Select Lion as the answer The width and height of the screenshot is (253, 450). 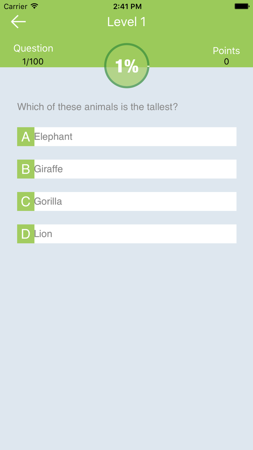(135, 234)
